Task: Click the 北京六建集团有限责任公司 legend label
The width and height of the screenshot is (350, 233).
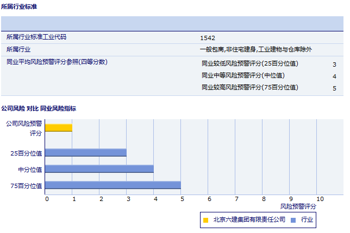Action: tap(249, 220)
